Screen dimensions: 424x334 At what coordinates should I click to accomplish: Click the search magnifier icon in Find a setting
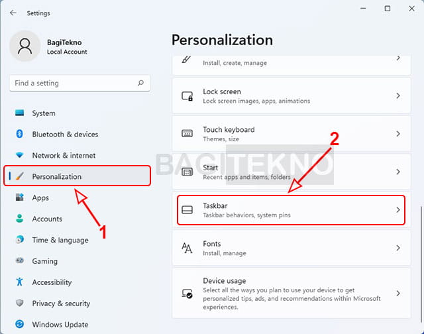coord(140,83)
